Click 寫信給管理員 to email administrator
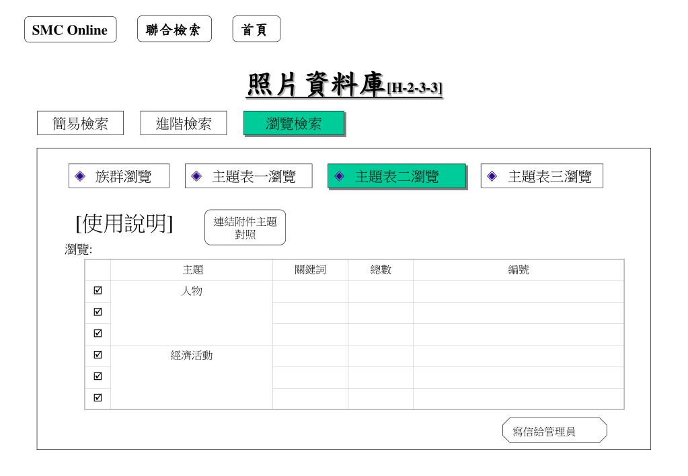Viewport: 688px width, 476px height. click(x=554, y=431)
